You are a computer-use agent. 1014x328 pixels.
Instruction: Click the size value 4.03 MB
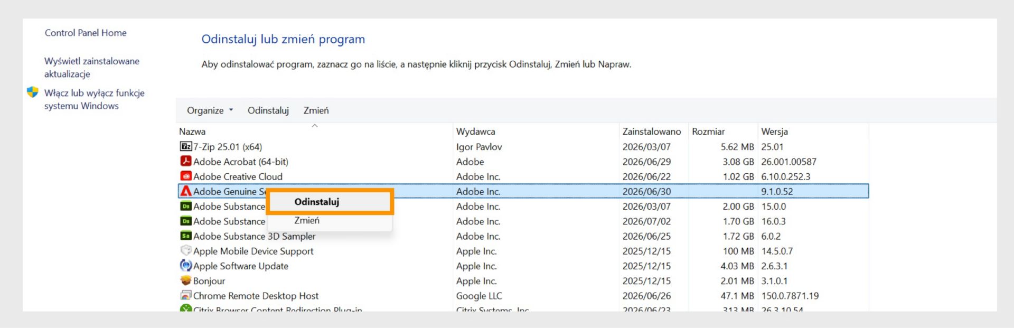(x=737, y=266)
